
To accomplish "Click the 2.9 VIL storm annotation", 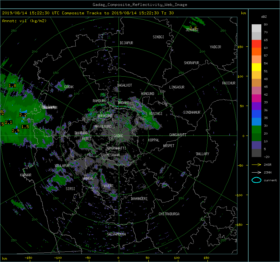I will (x=16, y=131).
